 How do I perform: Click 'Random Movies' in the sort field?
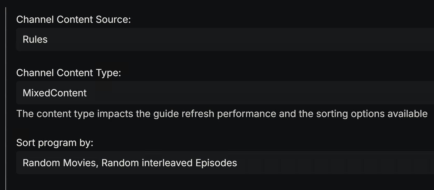click(60, 163)
